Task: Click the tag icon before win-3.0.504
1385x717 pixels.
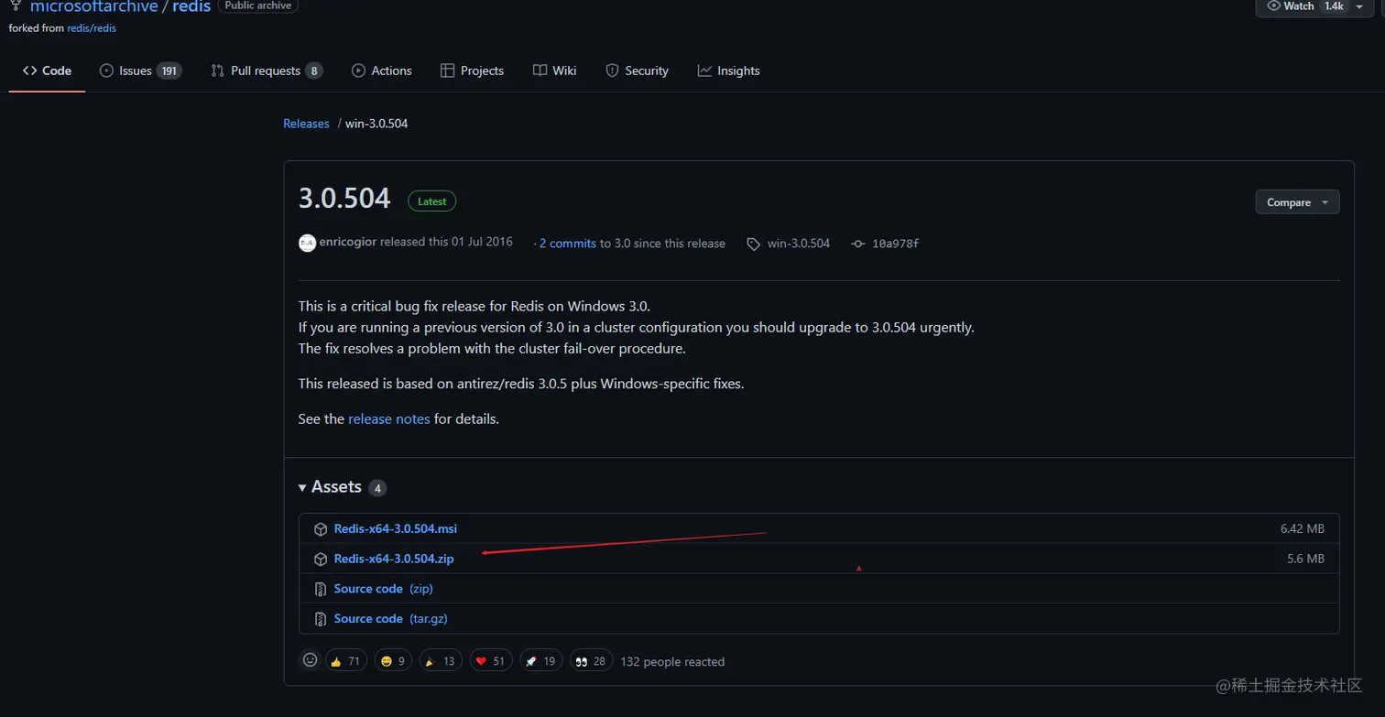Action: [754, 244]
